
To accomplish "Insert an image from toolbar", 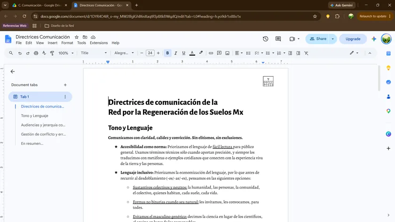I will pos(227,53).
